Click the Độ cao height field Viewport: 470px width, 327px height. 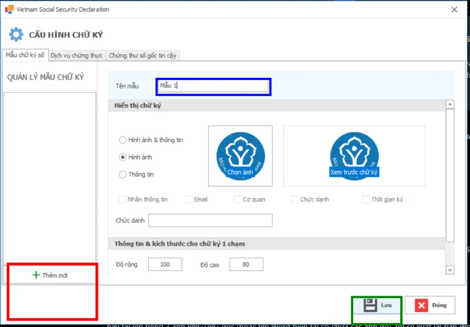pyautogui.click(x=246, y=264)
